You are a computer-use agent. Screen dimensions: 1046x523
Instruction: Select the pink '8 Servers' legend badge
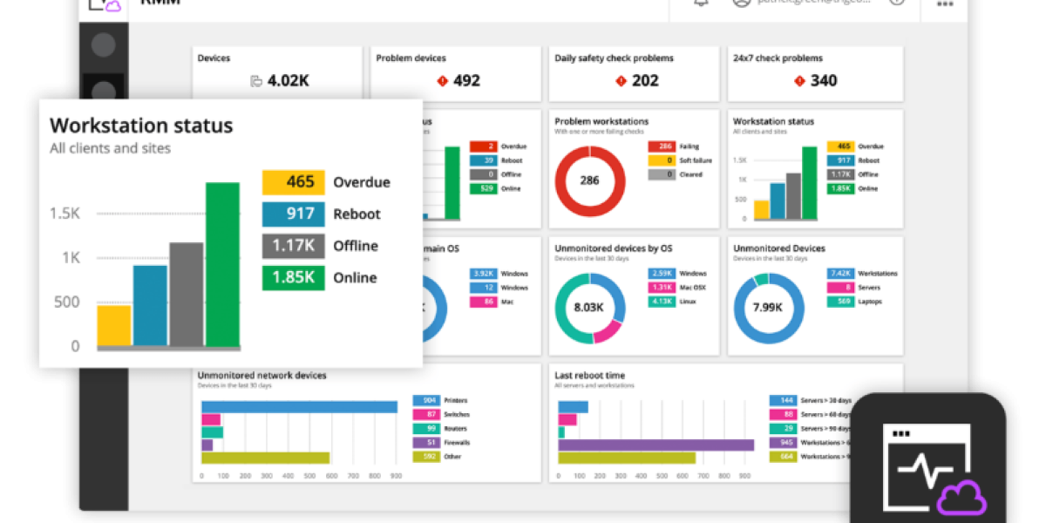842,288
